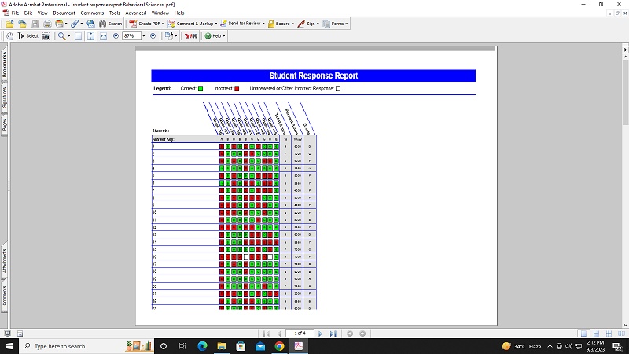Viewport: 629px width, 354px height.
Task: Set view to Actual Size
Action: coord(78,36)
